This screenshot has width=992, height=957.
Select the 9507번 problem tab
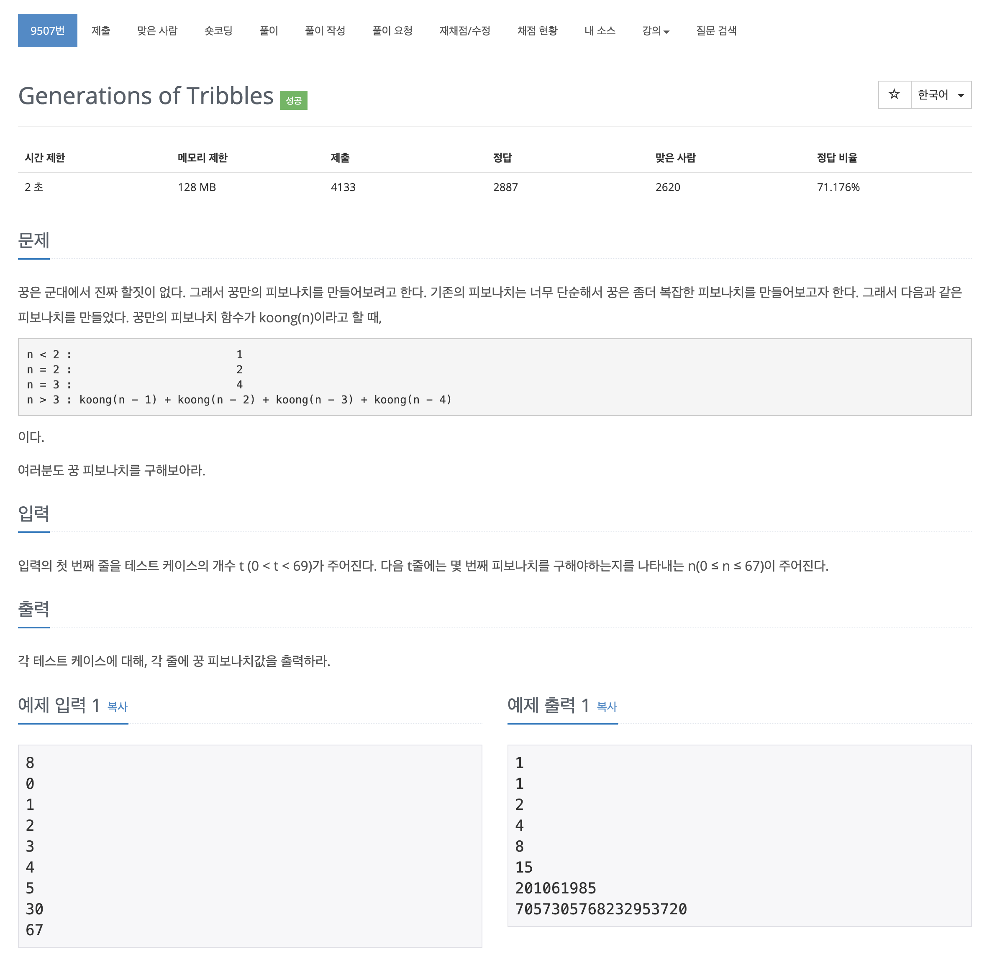click(x=48, y=31)
